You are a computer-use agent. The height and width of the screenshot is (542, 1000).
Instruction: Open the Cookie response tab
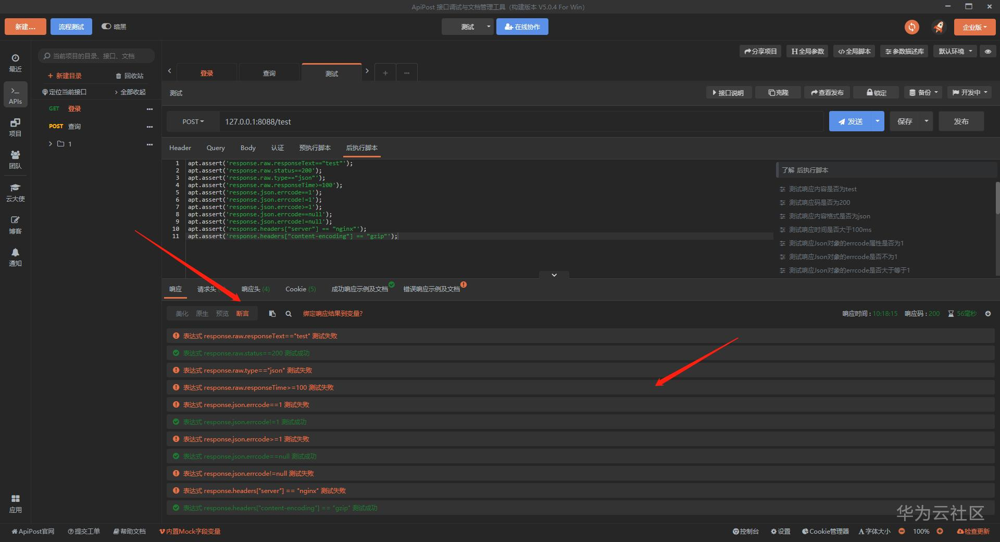point(301,289)
